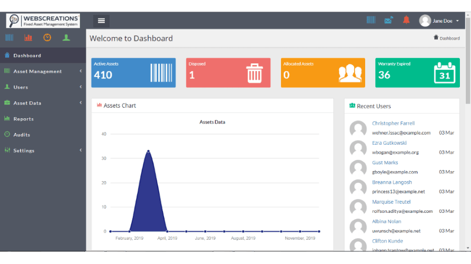Select the red bar chart sidebar shortcut

(x=28, y=37)
